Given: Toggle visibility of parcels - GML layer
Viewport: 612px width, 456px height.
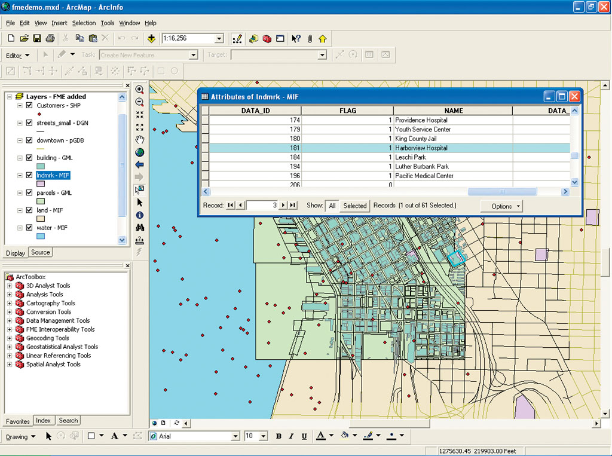Looking at the screenshot, I should click(29, 193).
